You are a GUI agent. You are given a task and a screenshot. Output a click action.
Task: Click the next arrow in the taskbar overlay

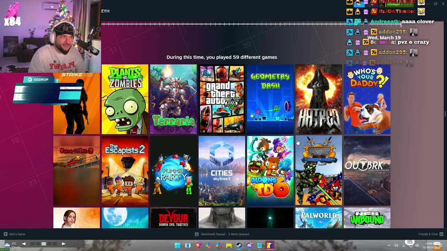pos(64,244)
